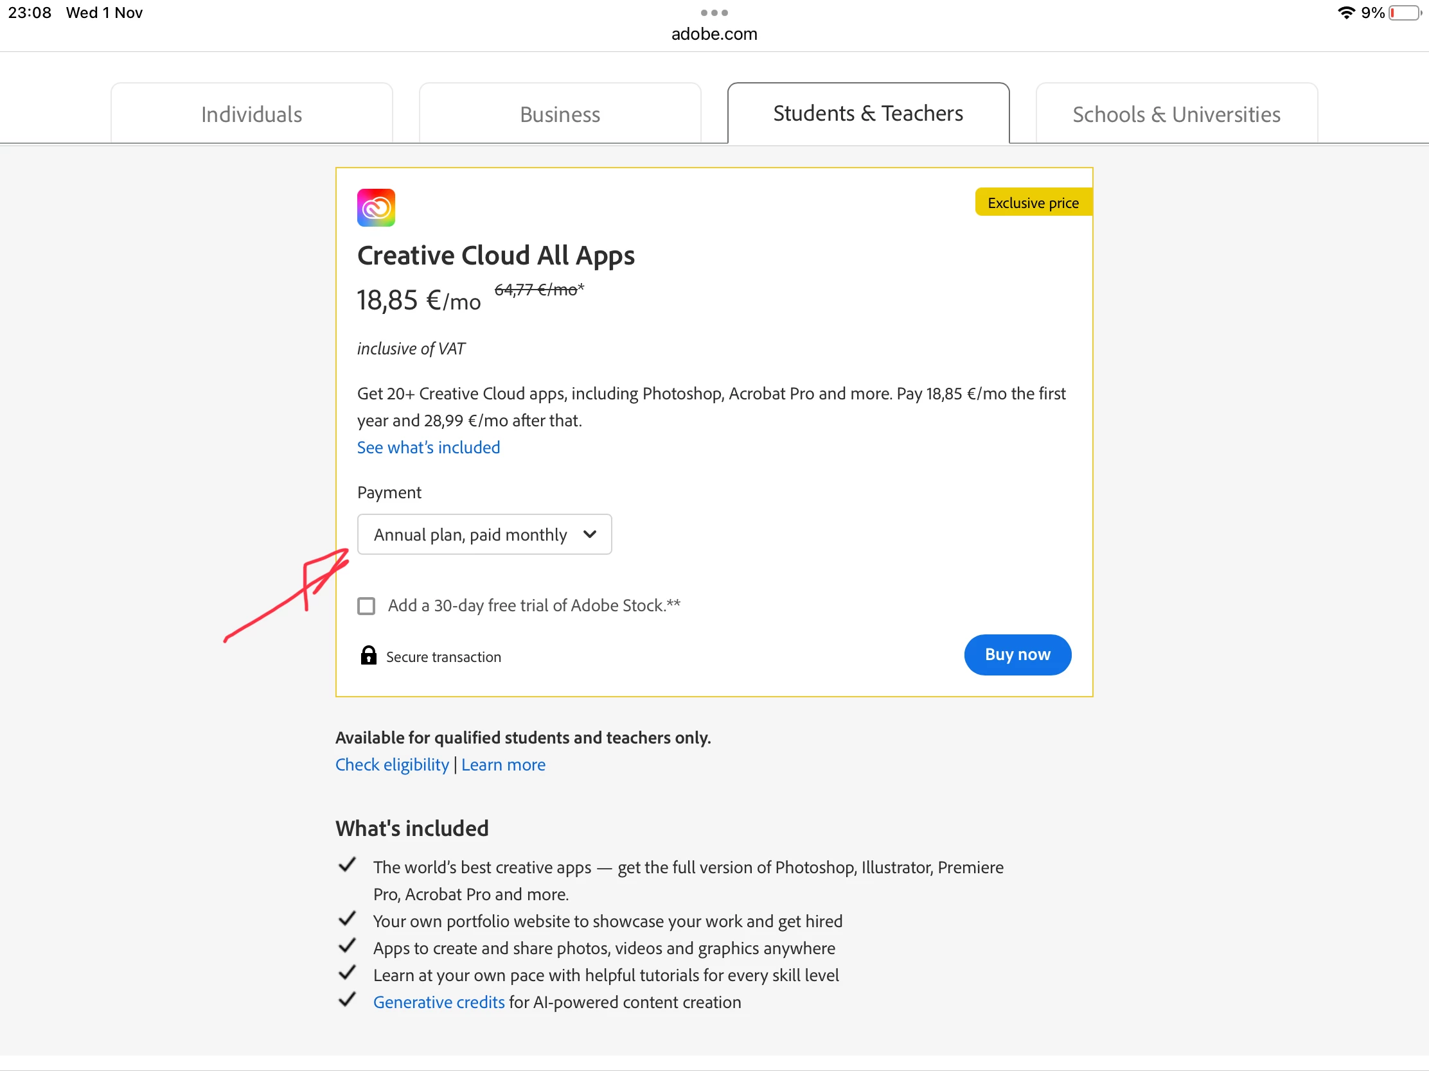Click the padlock secure transaction icon

368,656
